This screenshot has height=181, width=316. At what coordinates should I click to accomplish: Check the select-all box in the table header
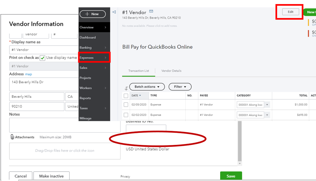tap(126, 96)
